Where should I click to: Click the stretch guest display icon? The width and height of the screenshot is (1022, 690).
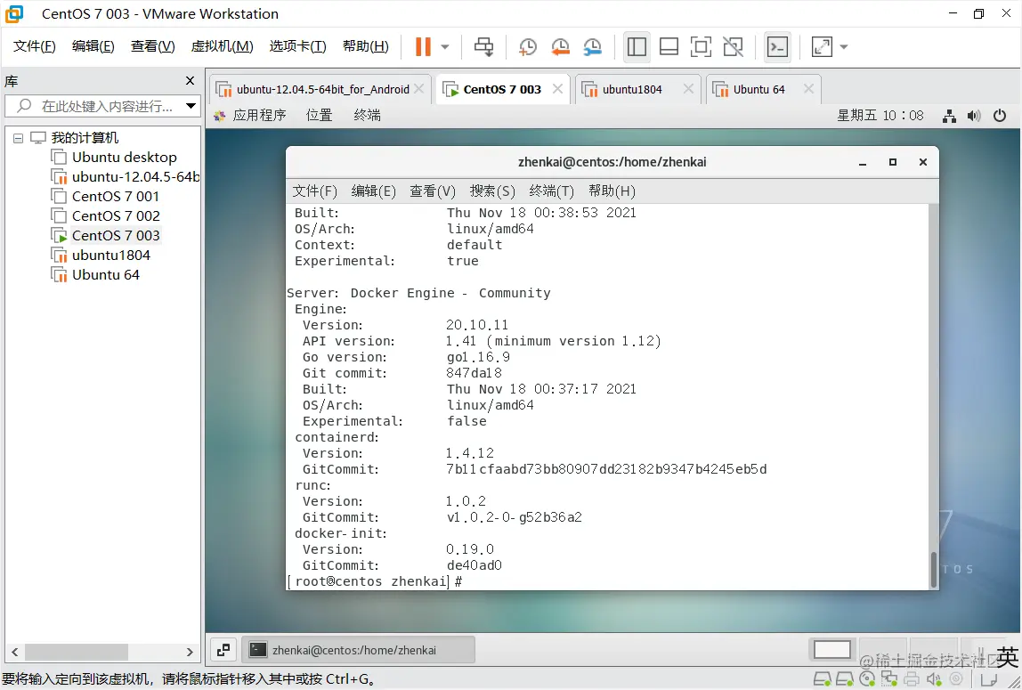[822, 47]
